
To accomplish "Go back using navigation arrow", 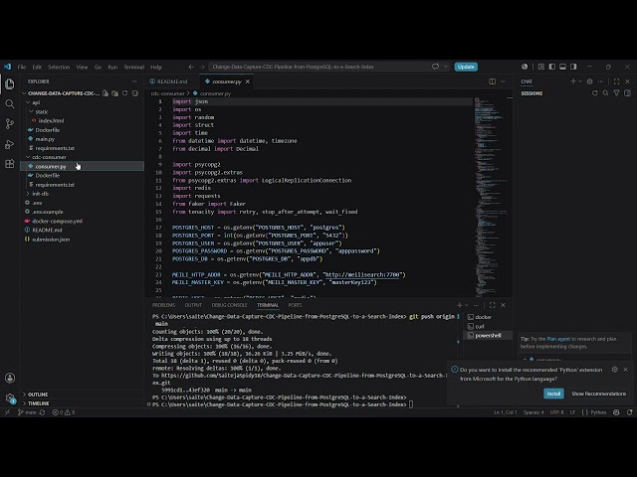I will [191, 67].
